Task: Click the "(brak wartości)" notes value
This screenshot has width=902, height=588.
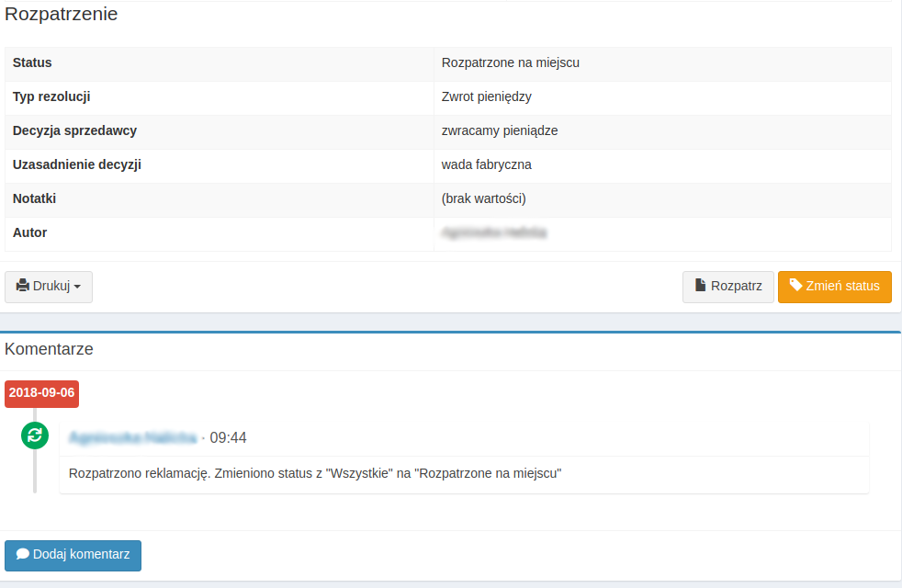Action: click(x=483, y=199)
